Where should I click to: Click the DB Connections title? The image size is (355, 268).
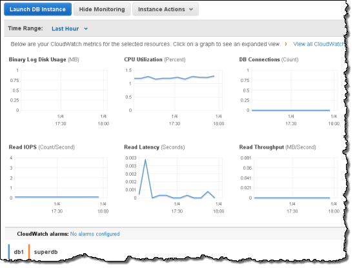click(x=259, y=59)
